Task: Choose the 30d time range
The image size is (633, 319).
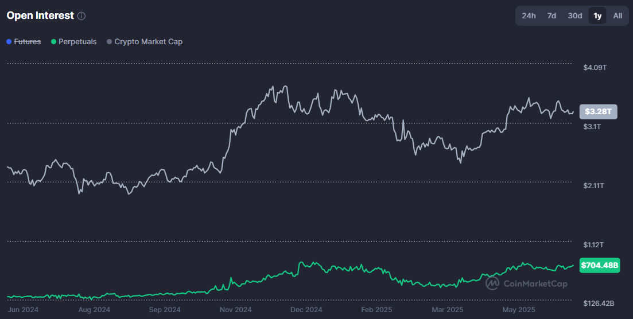Action: pyautogui.click(x=574, y=15)
